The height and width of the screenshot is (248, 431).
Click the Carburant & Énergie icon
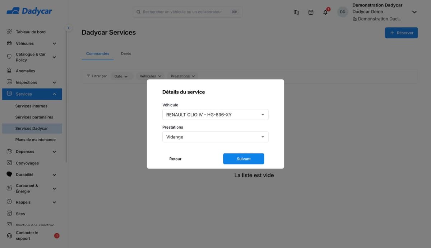point(9,188)
